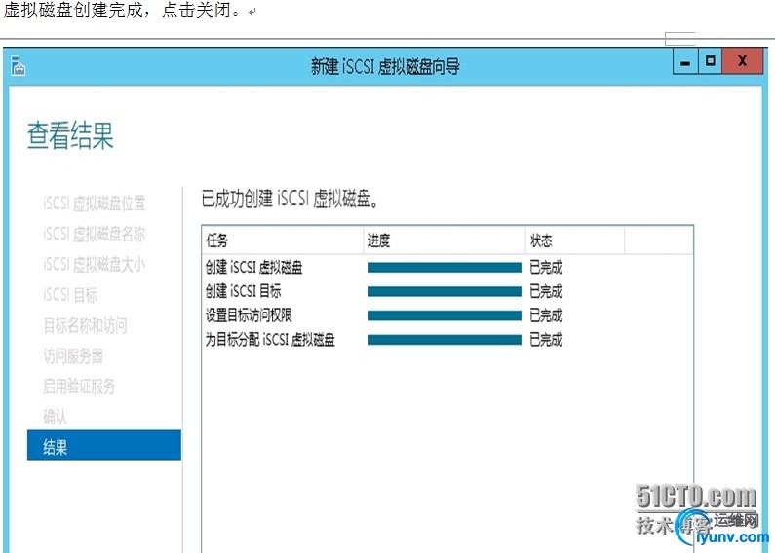Select the 创建 iSCSI 目标 task row

(x=447, y=291)
